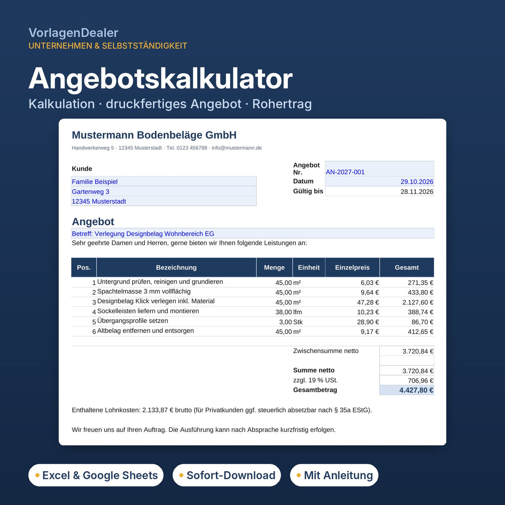Click quantity 3,00 Stk
The height and width of the screenshot is (505, 505).
point(291,322)
